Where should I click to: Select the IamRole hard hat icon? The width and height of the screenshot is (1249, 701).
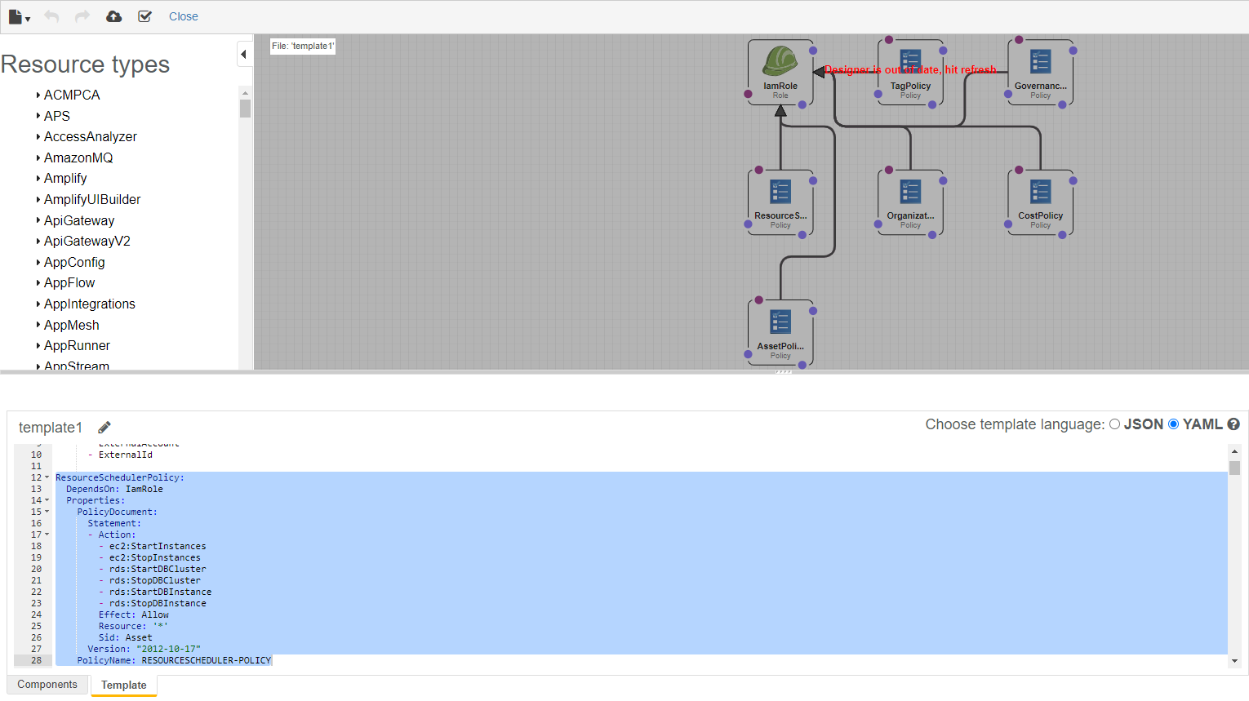[780, 61]
